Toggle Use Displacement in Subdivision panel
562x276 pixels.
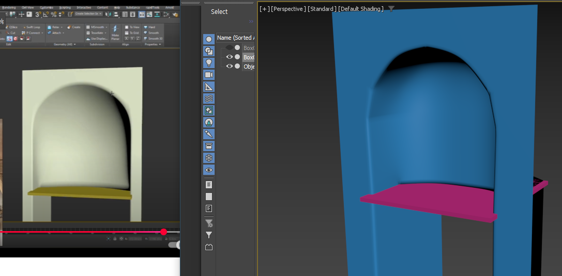click(97, 39)
